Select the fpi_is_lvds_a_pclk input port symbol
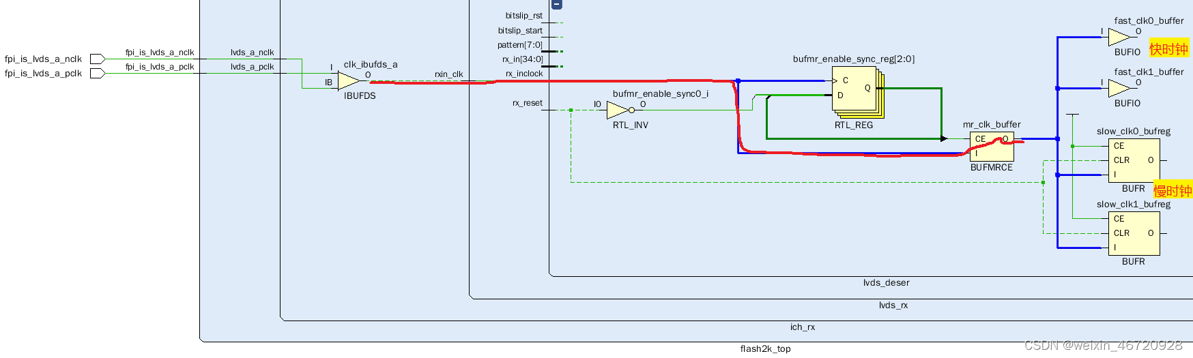Viewport: 1193px width, 358px height. click(98, 73)
